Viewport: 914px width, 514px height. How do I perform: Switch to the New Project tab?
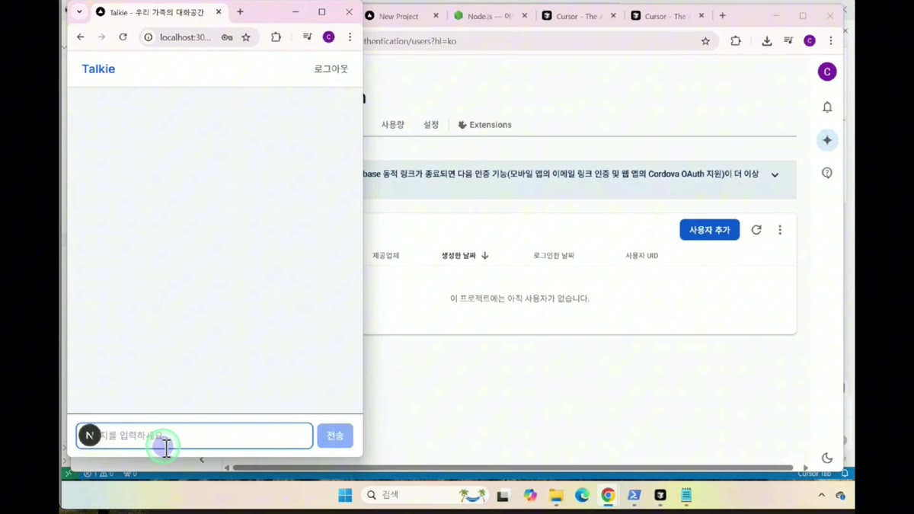coord(399,16)
